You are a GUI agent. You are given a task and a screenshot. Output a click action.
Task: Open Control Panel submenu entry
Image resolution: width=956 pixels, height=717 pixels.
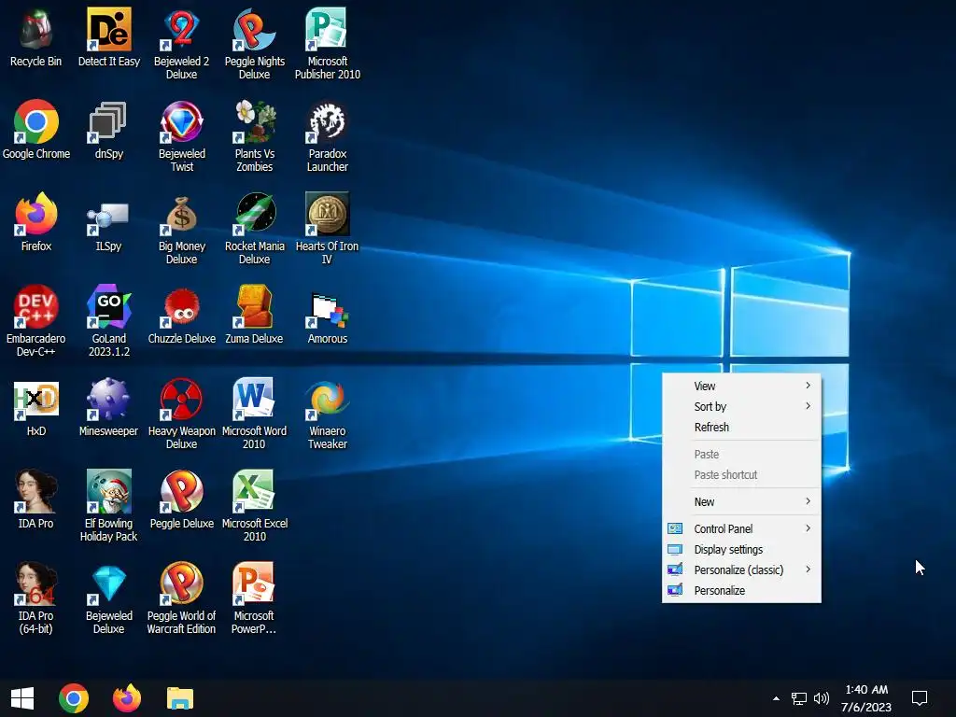click(741, 528)
